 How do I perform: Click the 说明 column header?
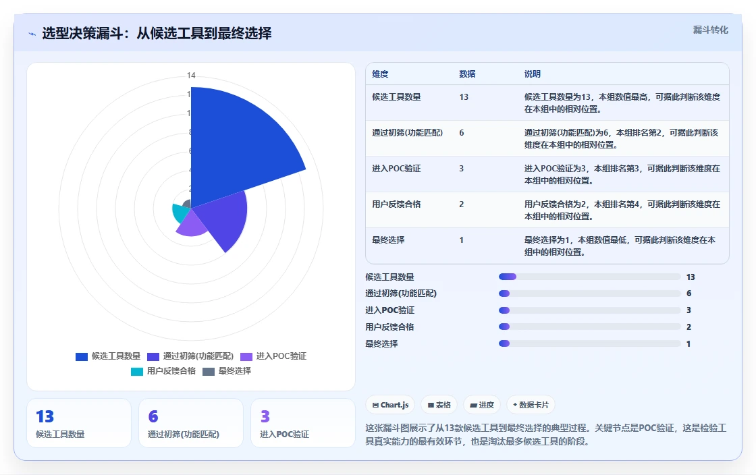click(x=533, y=74)
